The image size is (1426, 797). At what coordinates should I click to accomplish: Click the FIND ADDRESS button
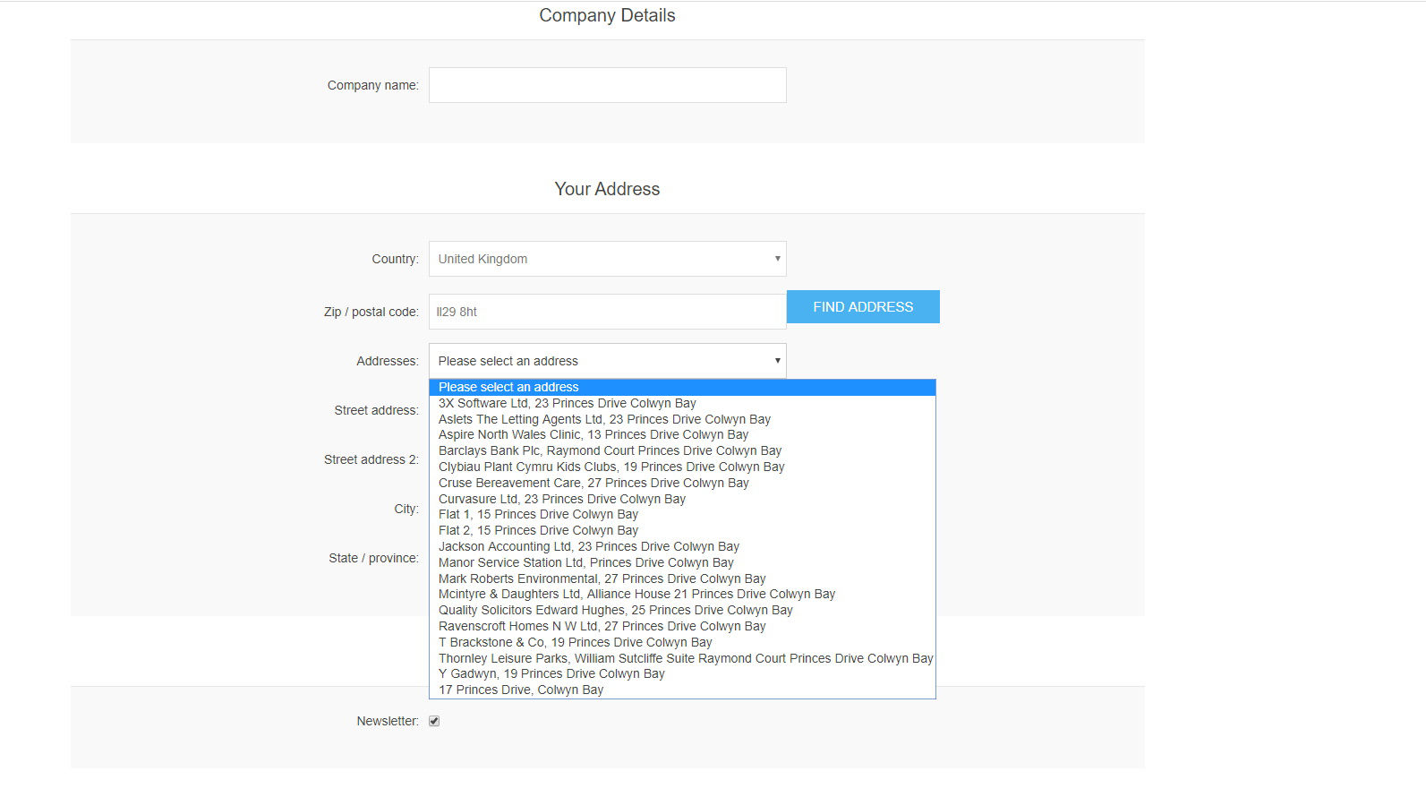[863, 306]
